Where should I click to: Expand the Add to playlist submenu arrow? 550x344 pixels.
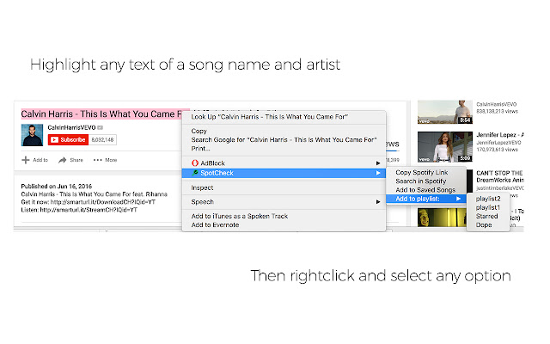tap(458, 199)
